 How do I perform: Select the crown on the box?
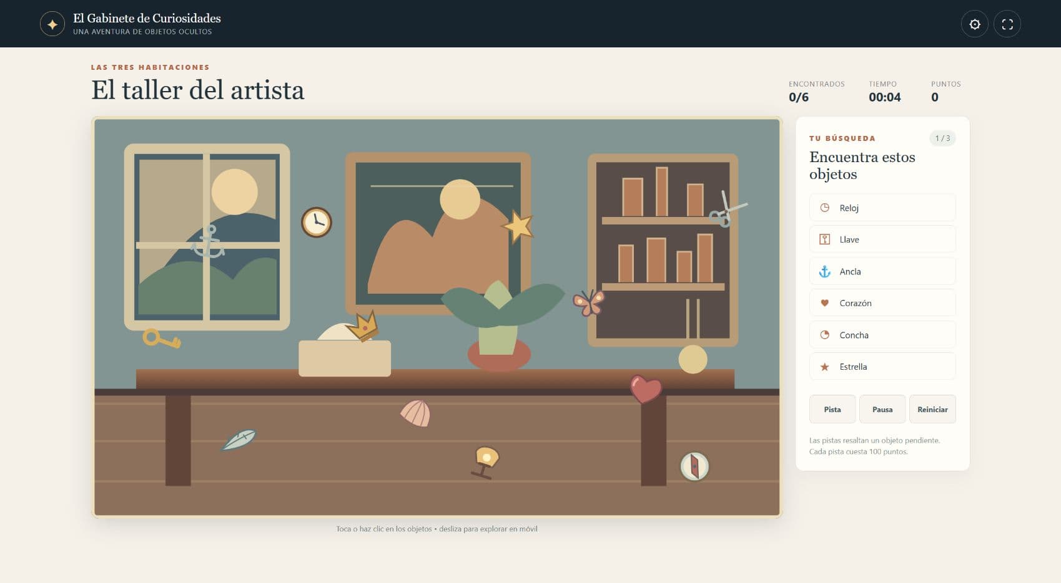pos(363,325)
